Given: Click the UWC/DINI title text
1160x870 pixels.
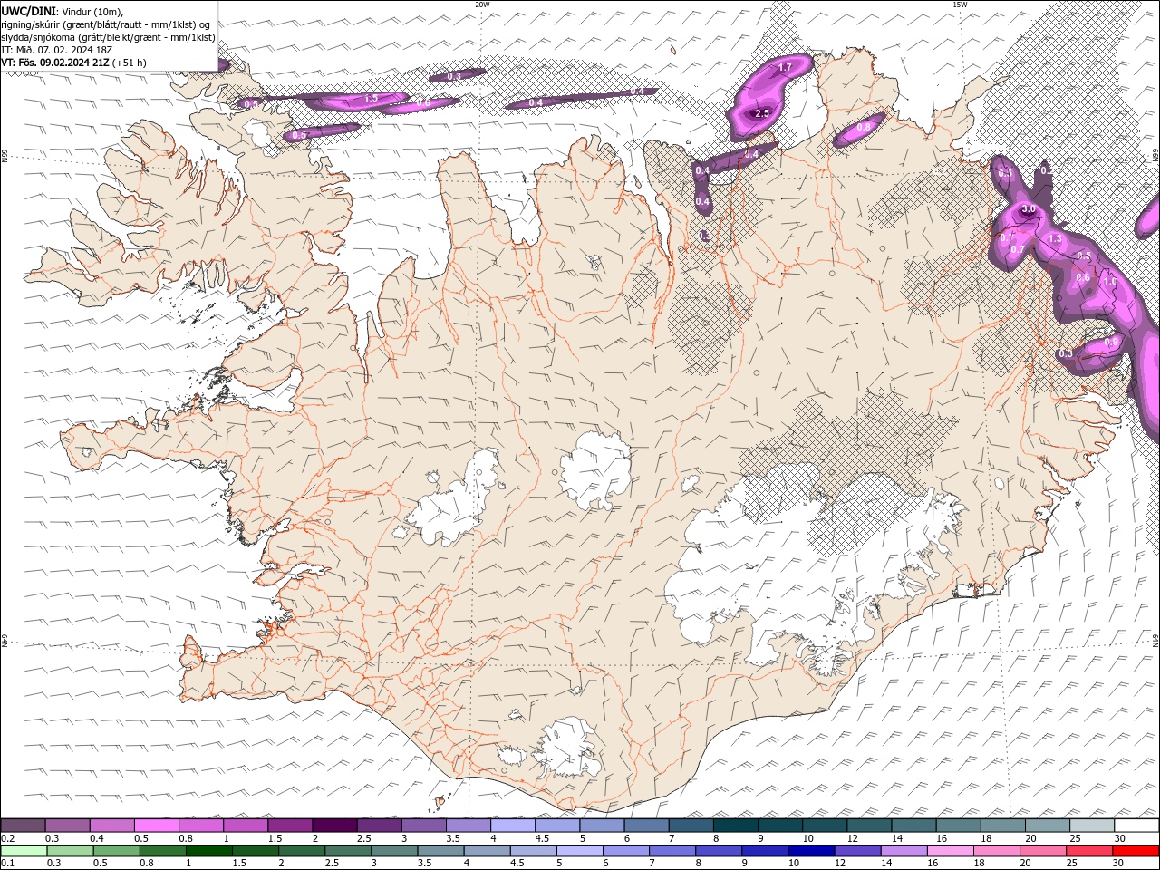Looking at the screenshot, I should coord(27,11).
